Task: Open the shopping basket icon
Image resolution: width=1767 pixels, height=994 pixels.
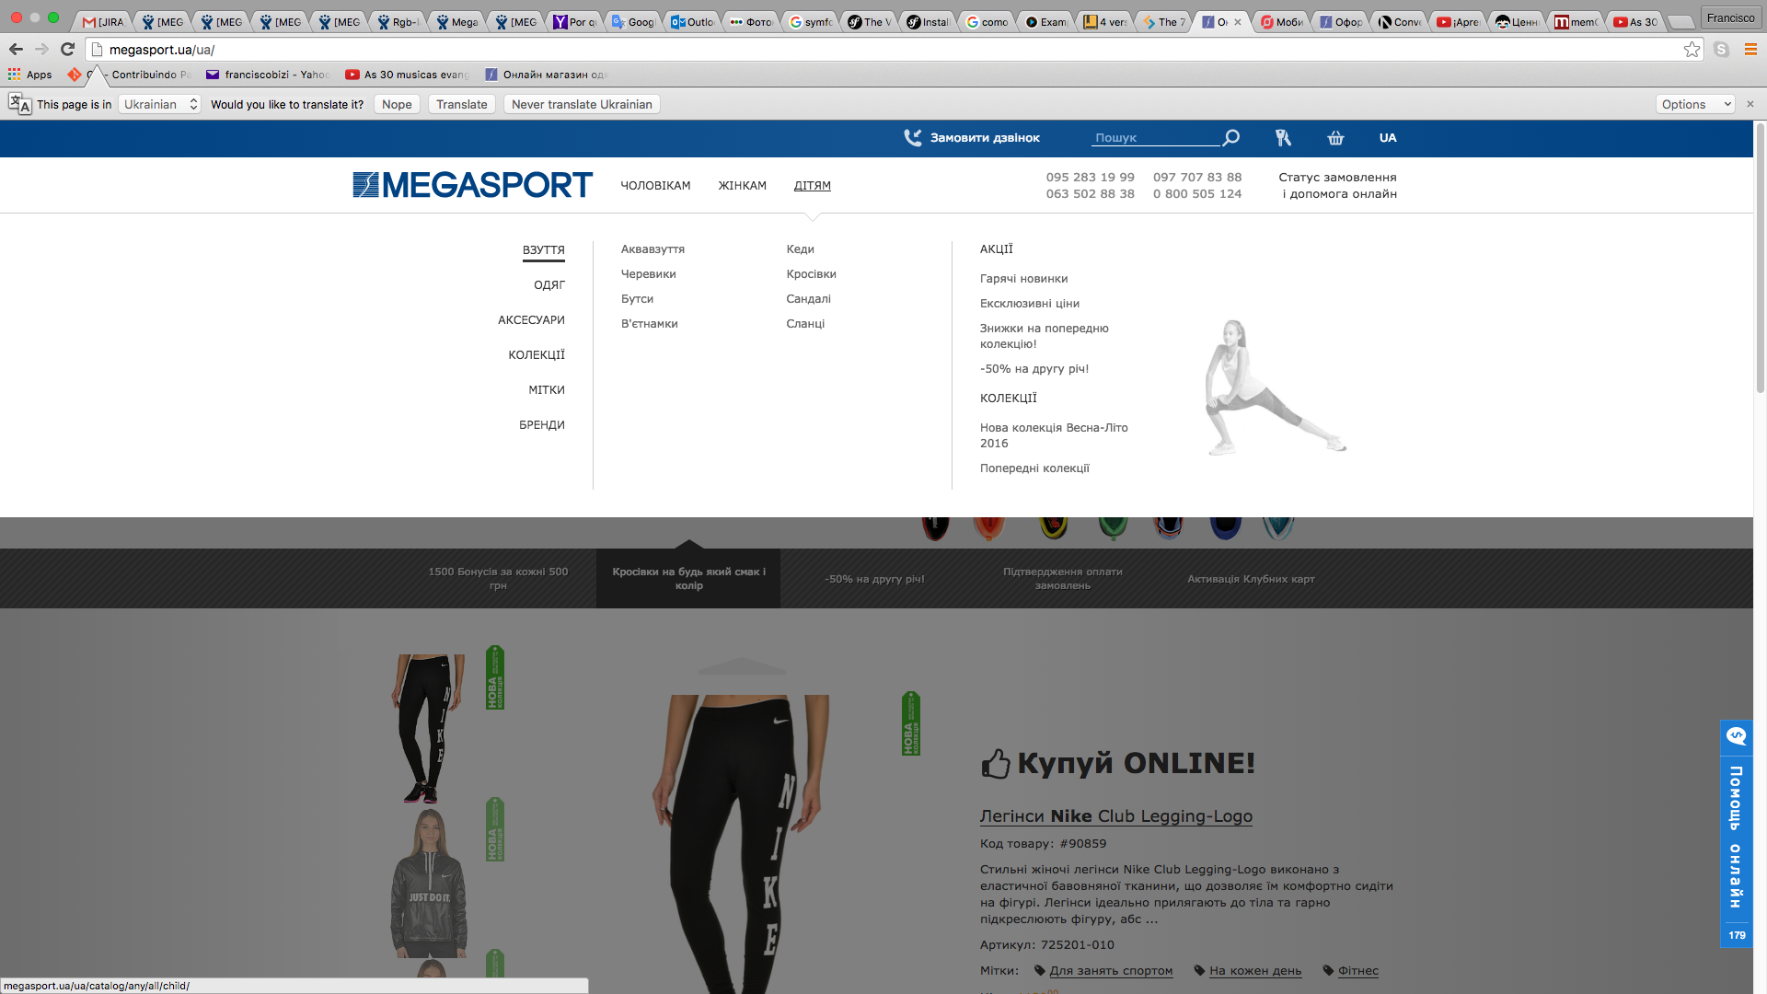Action: tap(1335, 138)
